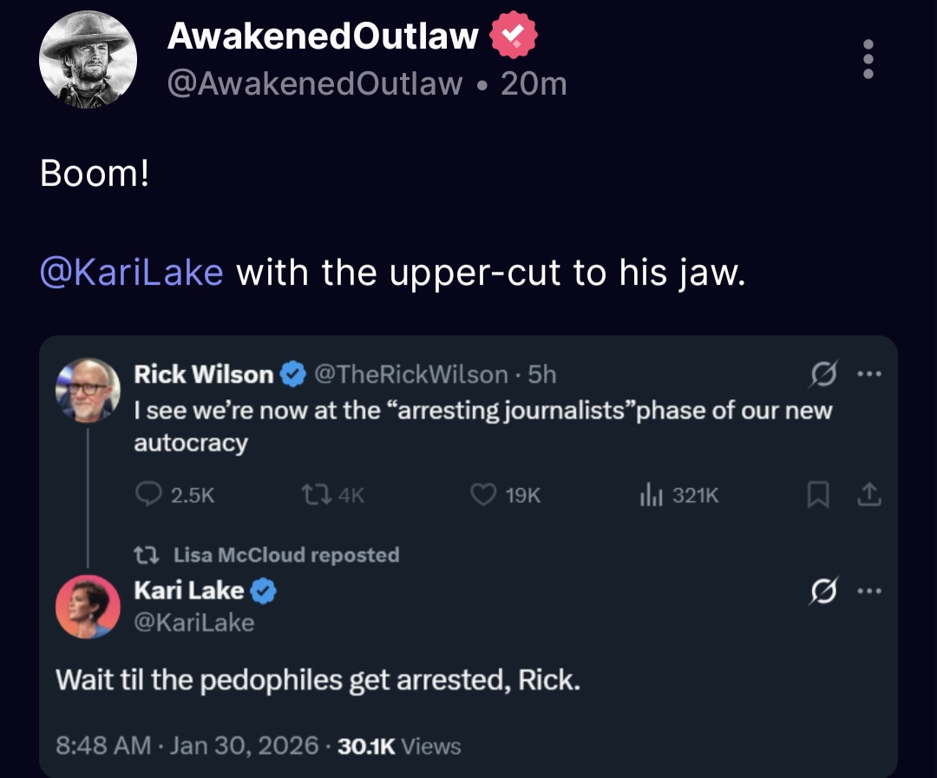937x778 pixels.
Task: Expand more options on Kari Lake's tweet
Action: click(868, 592)
